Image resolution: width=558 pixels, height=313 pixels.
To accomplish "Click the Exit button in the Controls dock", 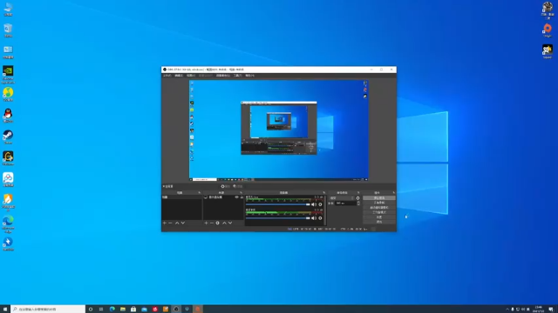I will pyautogui.click(x=379, y=222).
